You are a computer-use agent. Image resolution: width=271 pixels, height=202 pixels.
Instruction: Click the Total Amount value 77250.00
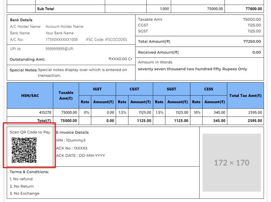click(x=252, y=41)
